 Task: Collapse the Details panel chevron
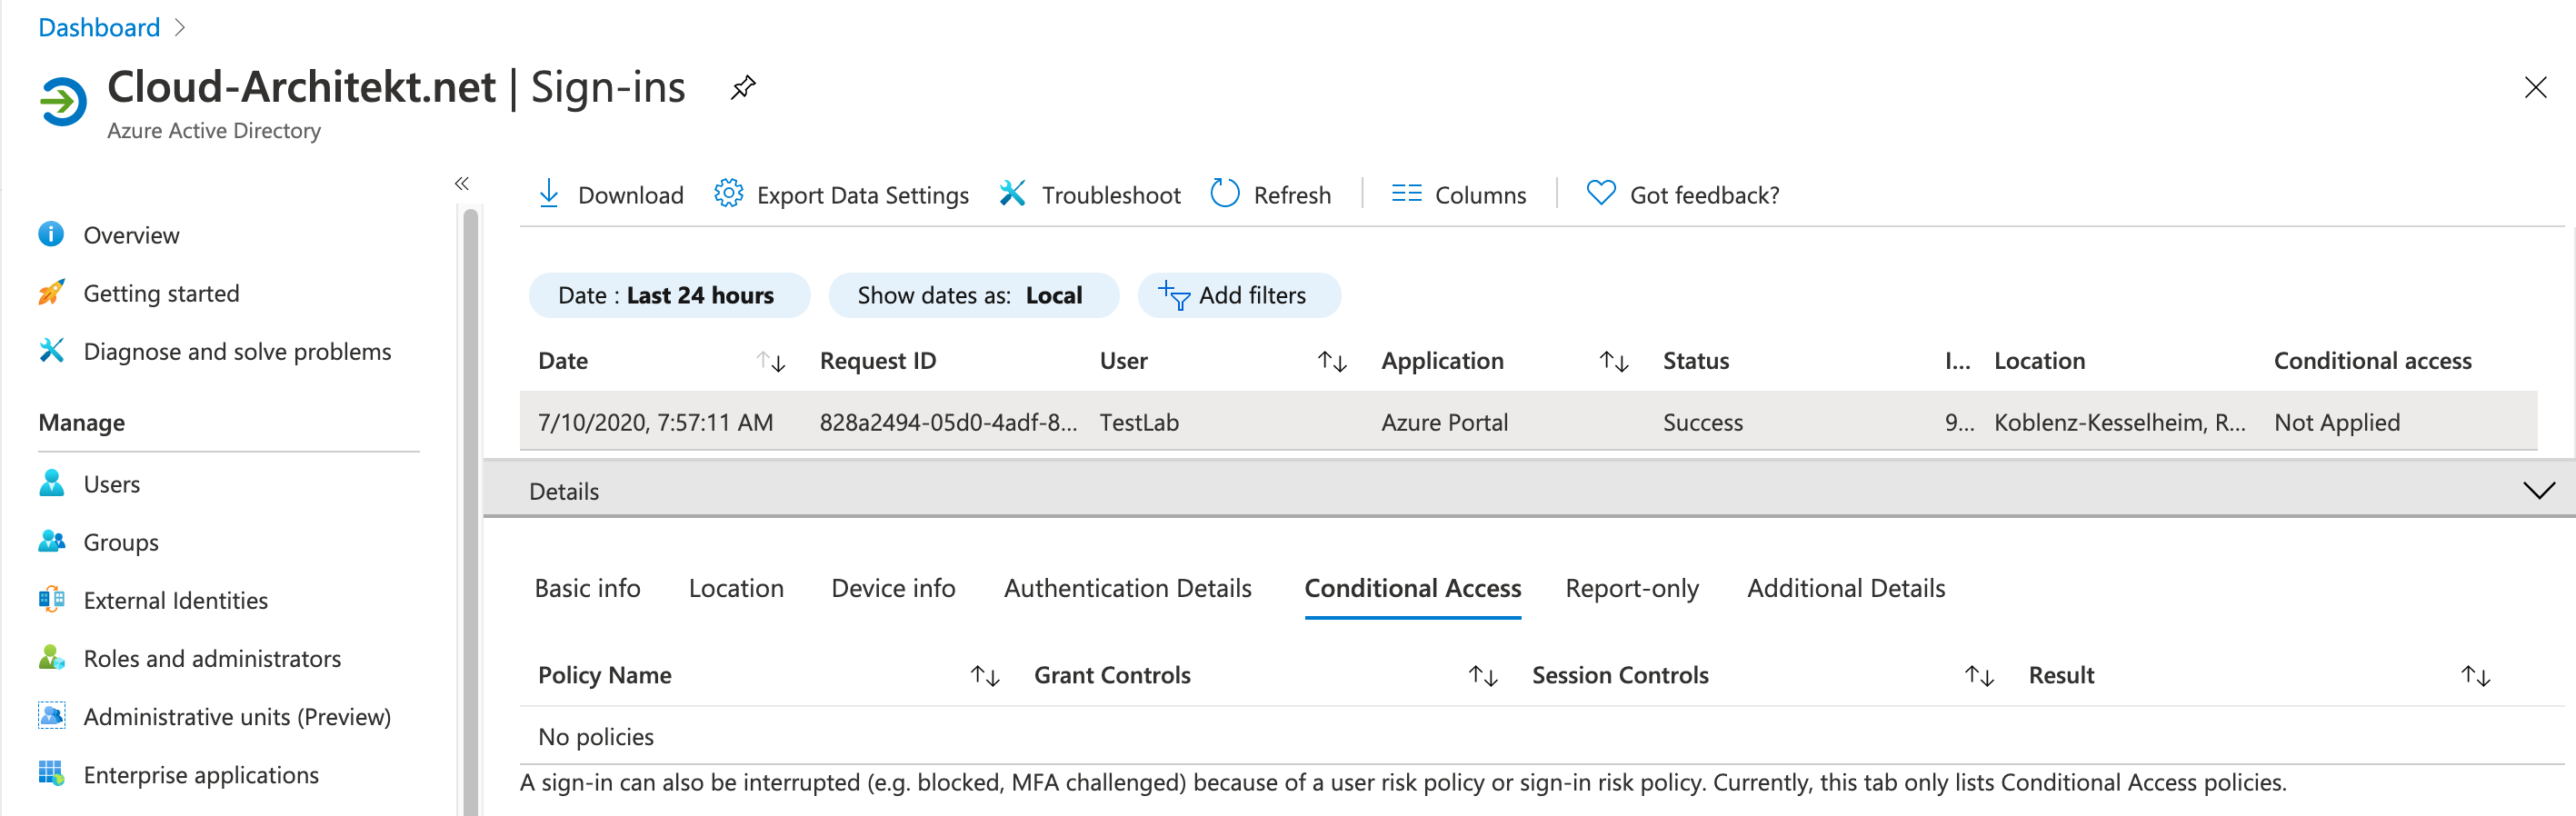[x=2538, y=490]
